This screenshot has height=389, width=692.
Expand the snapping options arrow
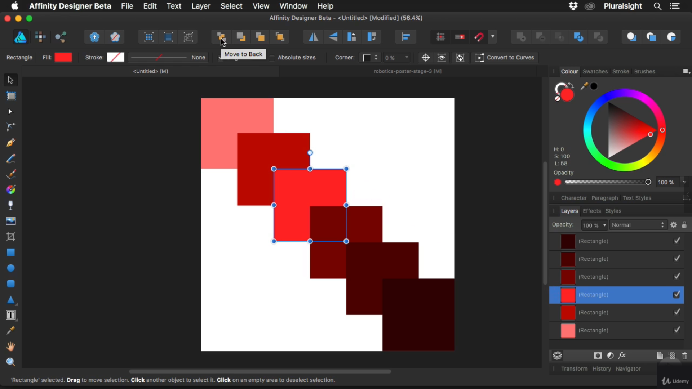click(x=493, y=37)
